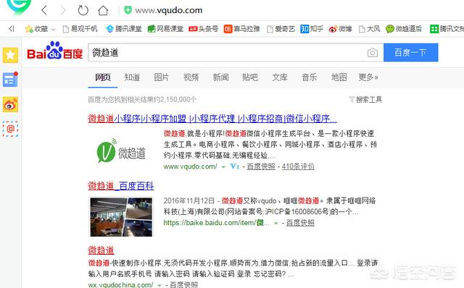Switch to the 文库 tab

click(x=280, y=77)
